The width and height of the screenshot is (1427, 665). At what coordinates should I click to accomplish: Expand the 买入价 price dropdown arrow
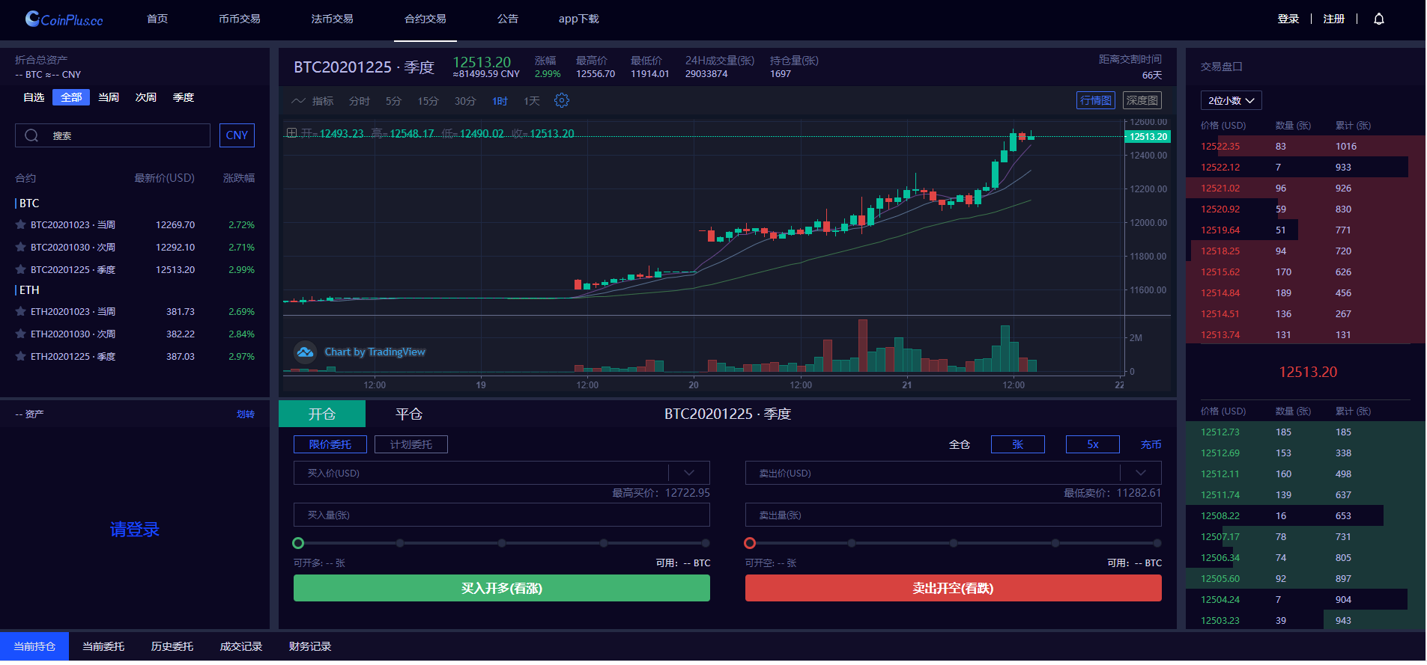click(x=689, y=473)
